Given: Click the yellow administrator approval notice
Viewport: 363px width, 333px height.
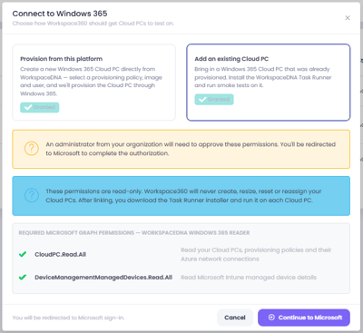Looking at the screenshot, I should point(181,149).
